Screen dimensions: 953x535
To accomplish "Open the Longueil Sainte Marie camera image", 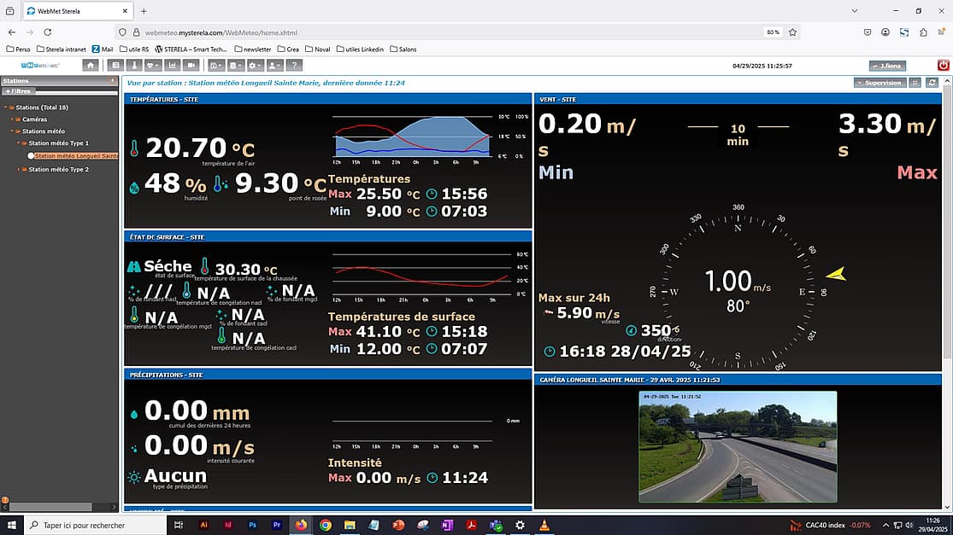I will tap(738, 445).
